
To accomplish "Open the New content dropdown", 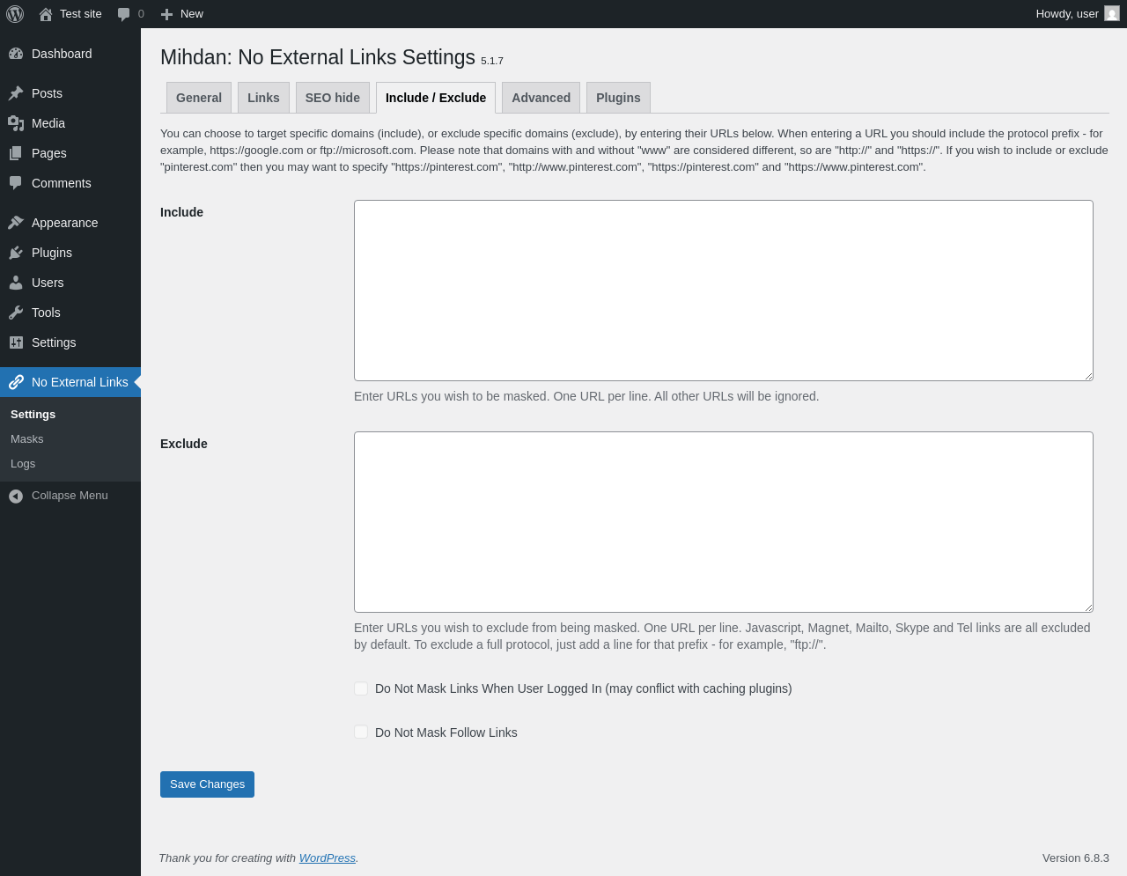I will point(181,14).
